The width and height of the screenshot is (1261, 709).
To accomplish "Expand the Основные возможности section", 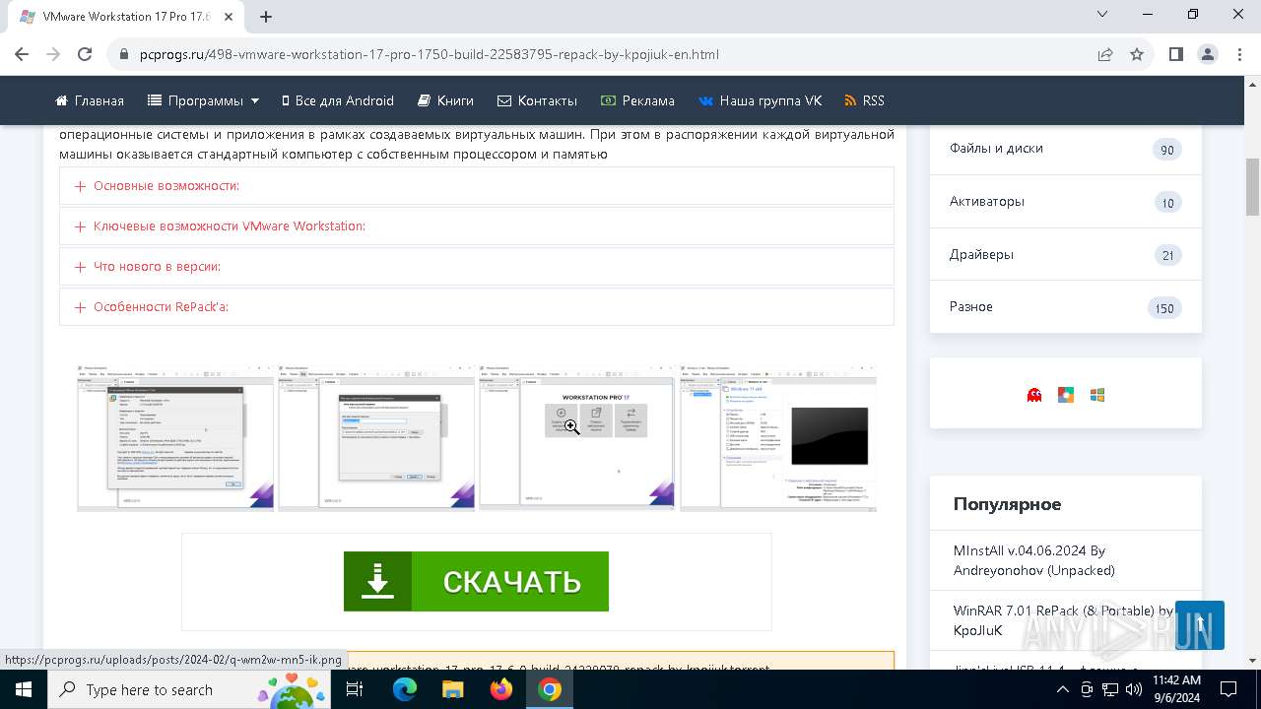I will (477, 185).
